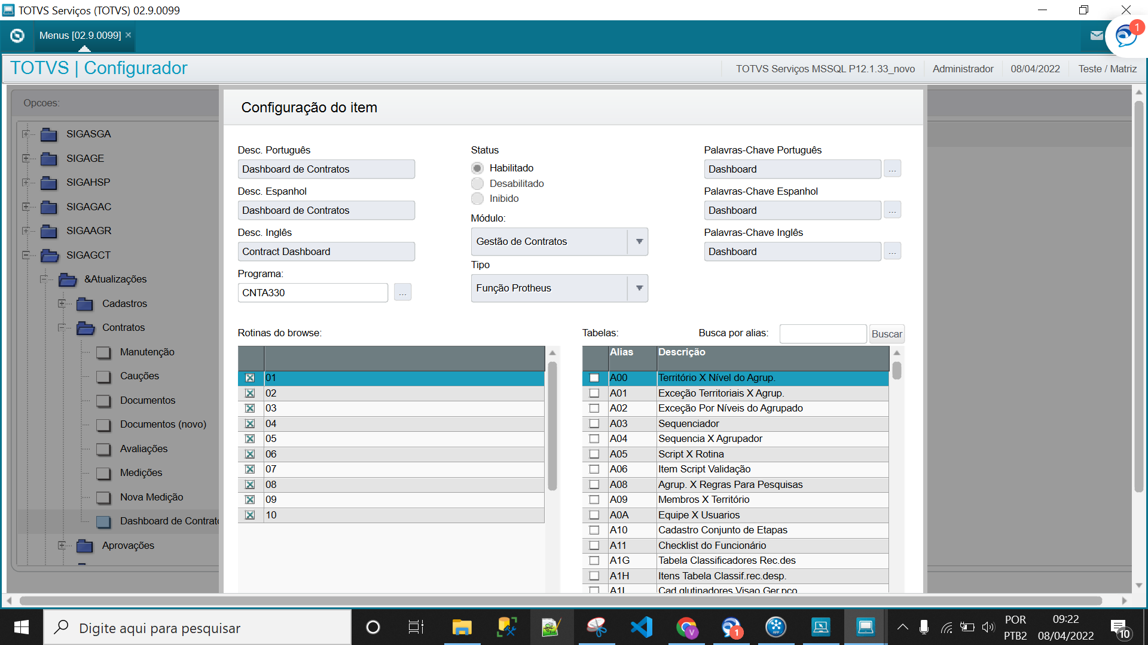Click the Cauções item icon

(x=104, y=376)
